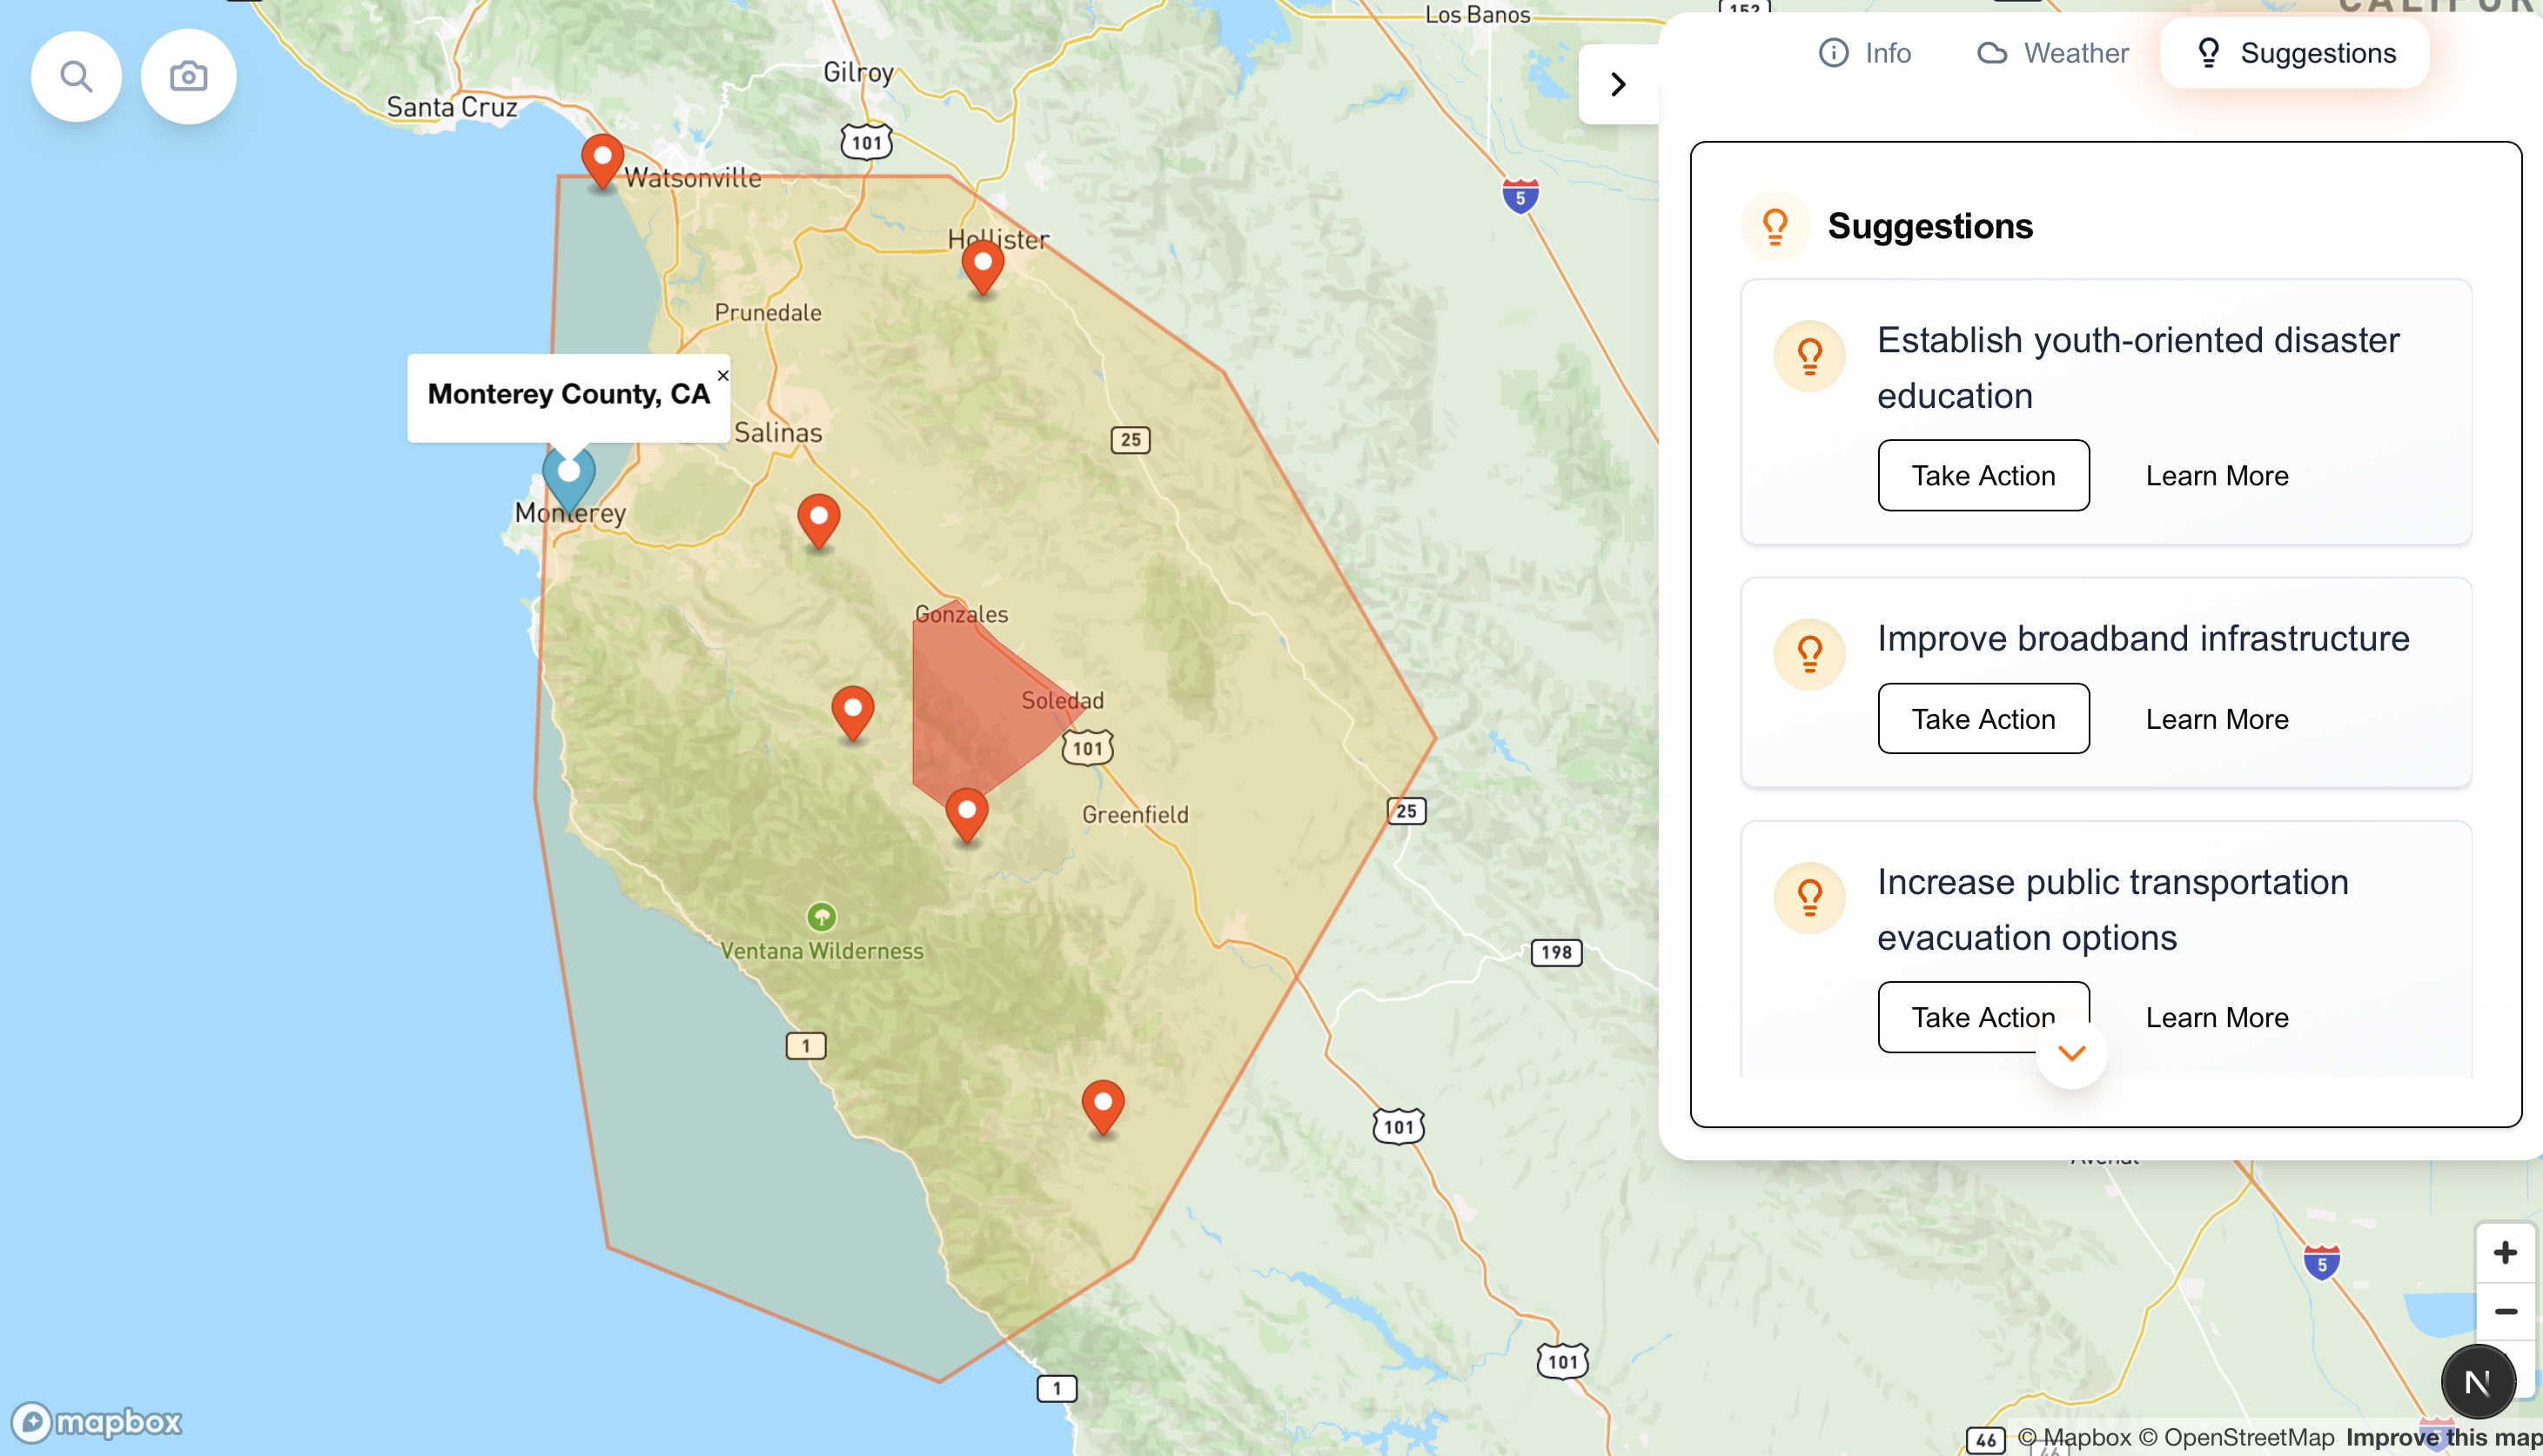Open the Weather tab
Image resolution: width=2543 pixels, height=1456 pixels.
coord(2053,53)
